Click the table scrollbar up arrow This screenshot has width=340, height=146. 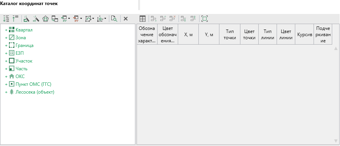[336, 49]
